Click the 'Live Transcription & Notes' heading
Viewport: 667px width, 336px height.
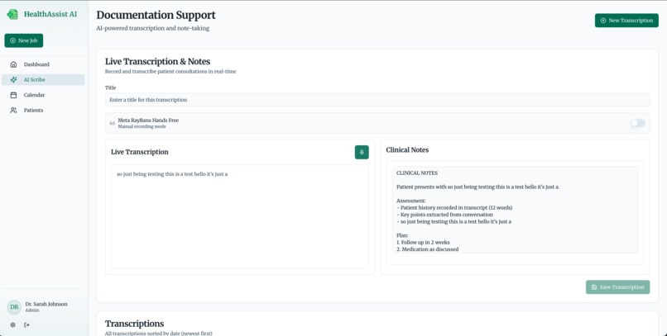click(157, 62)
